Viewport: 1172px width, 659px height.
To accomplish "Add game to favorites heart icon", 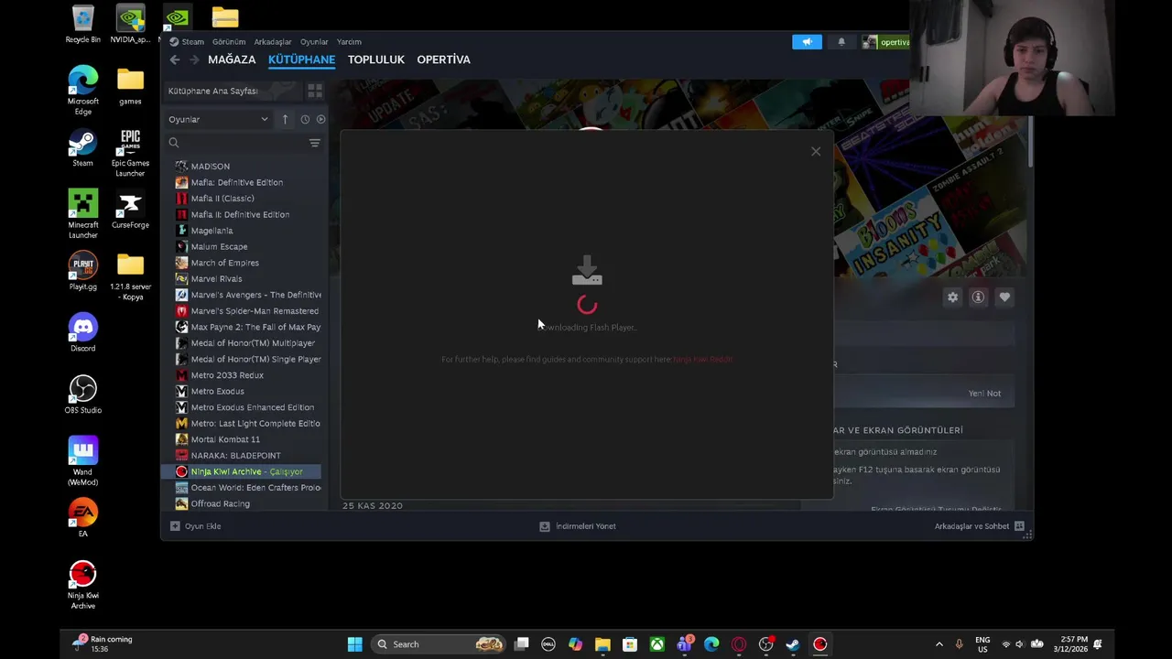I will pyautogui.click(x=1004, y=297).
